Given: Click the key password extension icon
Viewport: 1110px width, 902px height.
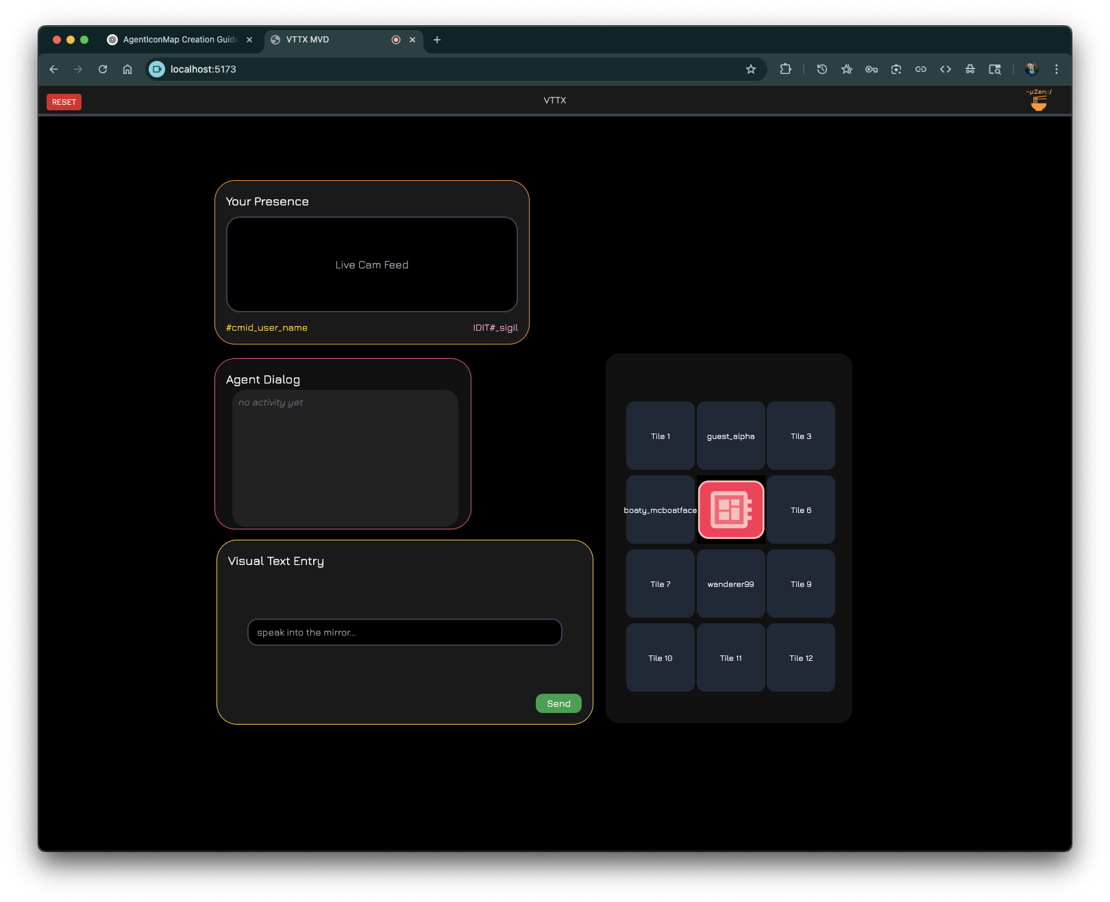Looking at the screenshot, I should click(x=872, y=69).
